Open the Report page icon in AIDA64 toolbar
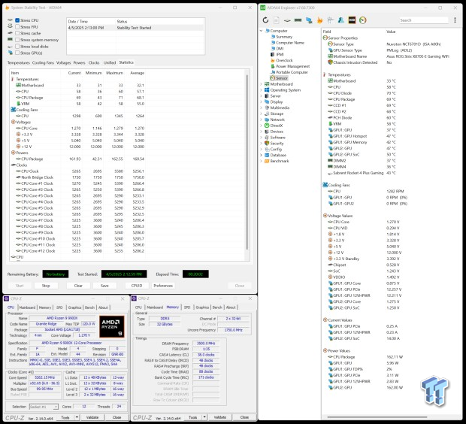466x424 pixels. coord(277,20)
